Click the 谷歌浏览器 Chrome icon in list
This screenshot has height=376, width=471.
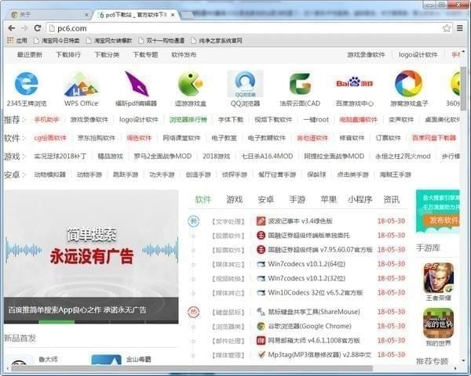tap(261, 326)
